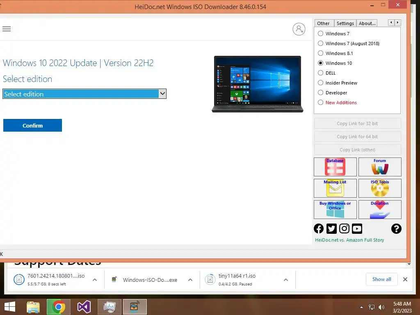Image resolution: width=420 pixels, height=315 pixels.
Task: Select the New Additions radio button
Action: pos(320,103)
